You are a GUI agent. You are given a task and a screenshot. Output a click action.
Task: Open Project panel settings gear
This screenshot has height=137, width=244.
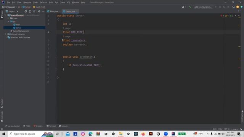tap(39, 11)
